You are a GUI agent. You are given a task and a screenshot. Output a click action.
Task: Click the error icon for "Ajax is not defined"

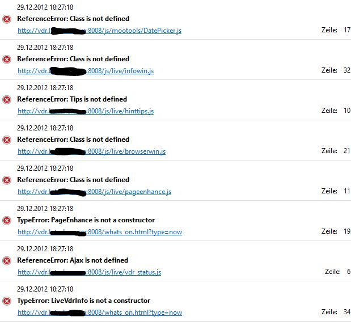[x=7, y=261]
